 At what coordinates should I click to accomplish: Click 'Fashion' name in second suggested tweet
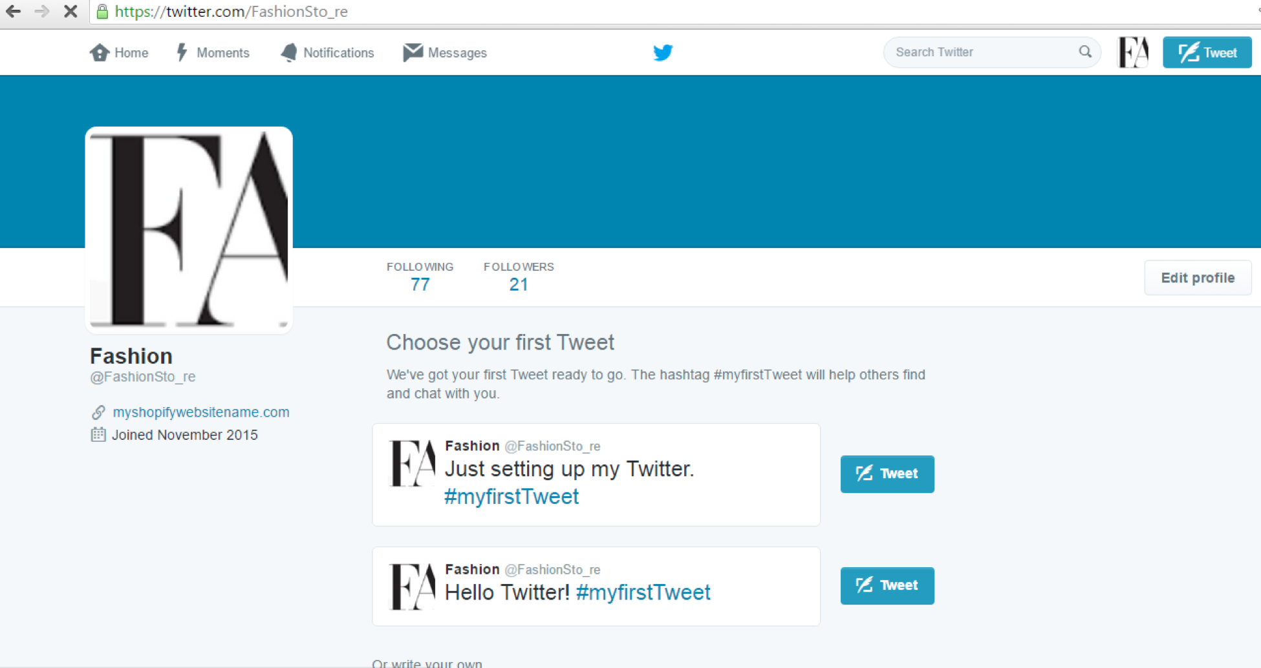pyautogui.click(x=472, y=569)
